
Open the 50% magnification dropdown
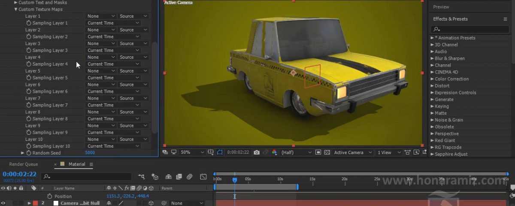pyautogui.click(x=192, y=152)
